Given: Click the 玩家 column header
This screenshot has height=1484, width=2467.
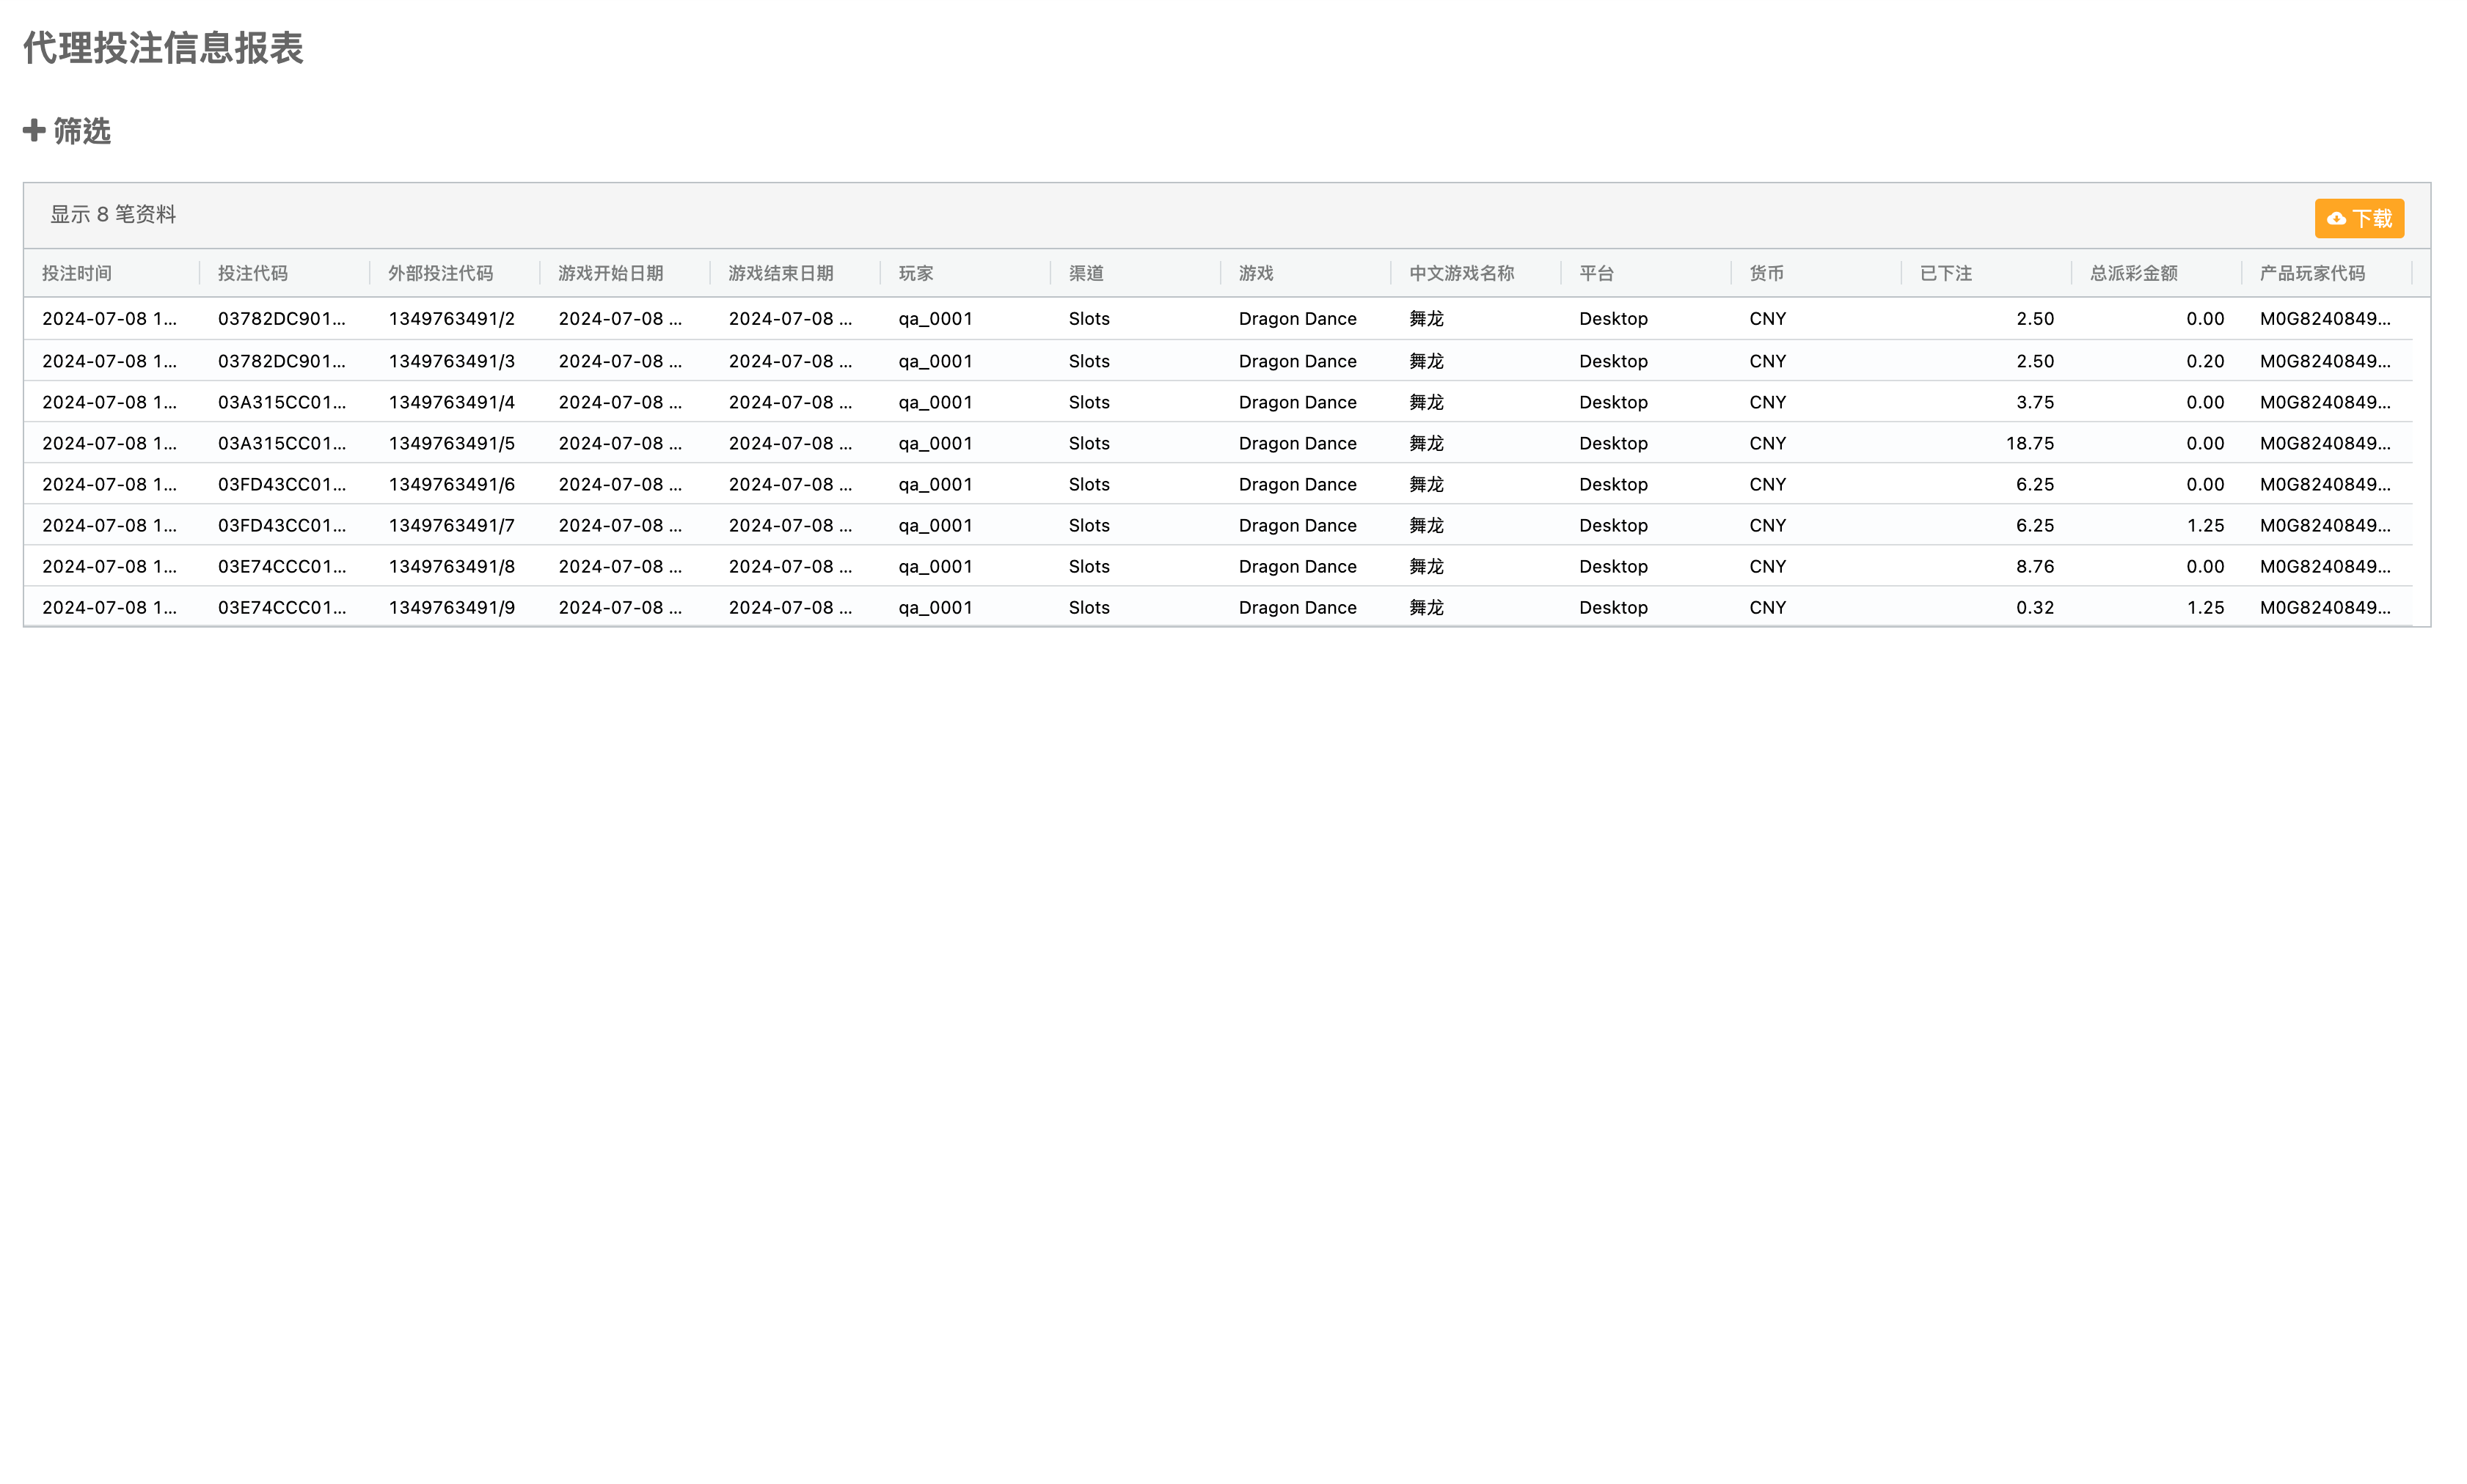Looking at the screenshot, I should pos(915,273).
